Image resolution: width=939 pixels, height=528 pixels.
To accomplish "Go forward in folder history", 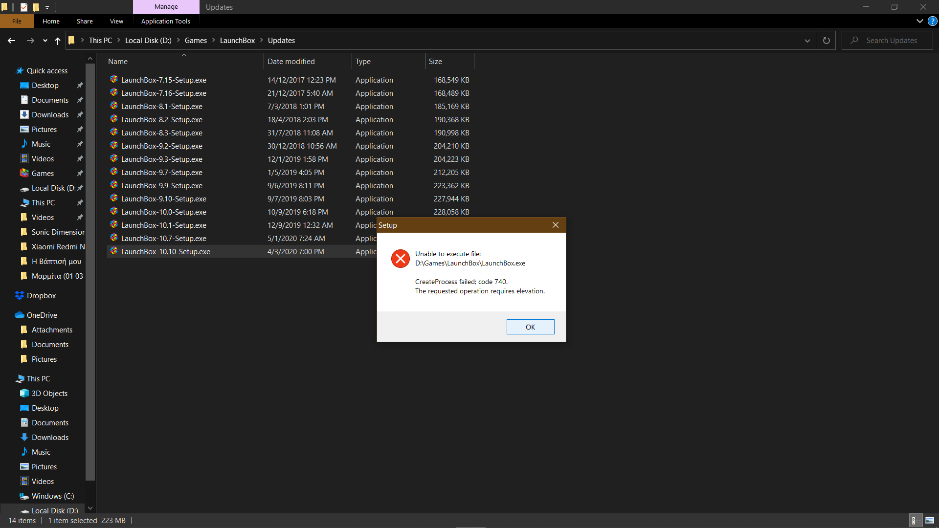I will coord(30,41).
